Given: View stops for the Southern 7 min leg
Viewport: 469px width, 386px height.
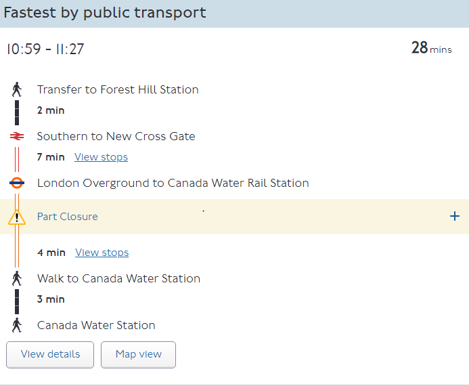Looking at the screenshot, I should [101, 157].
